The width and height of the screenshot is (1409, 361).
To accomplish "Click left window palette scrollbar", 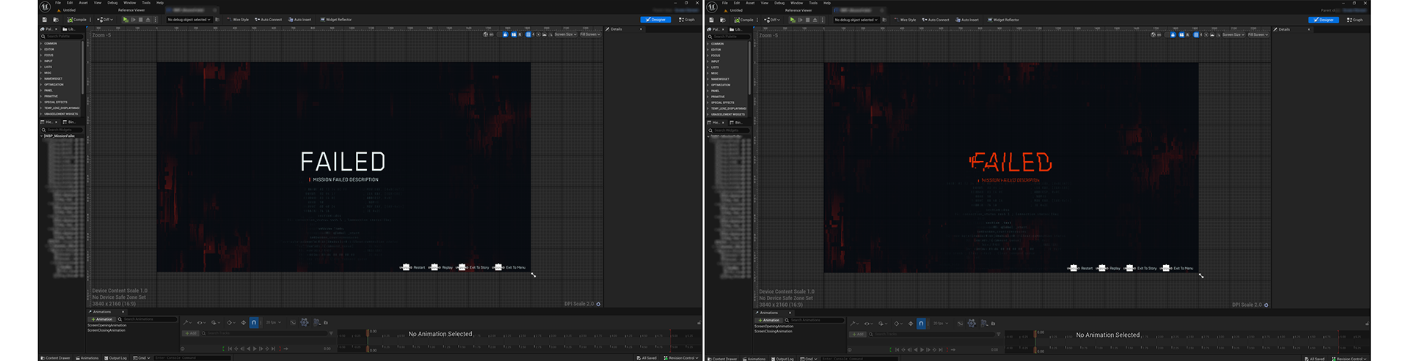I will point(83,66).
